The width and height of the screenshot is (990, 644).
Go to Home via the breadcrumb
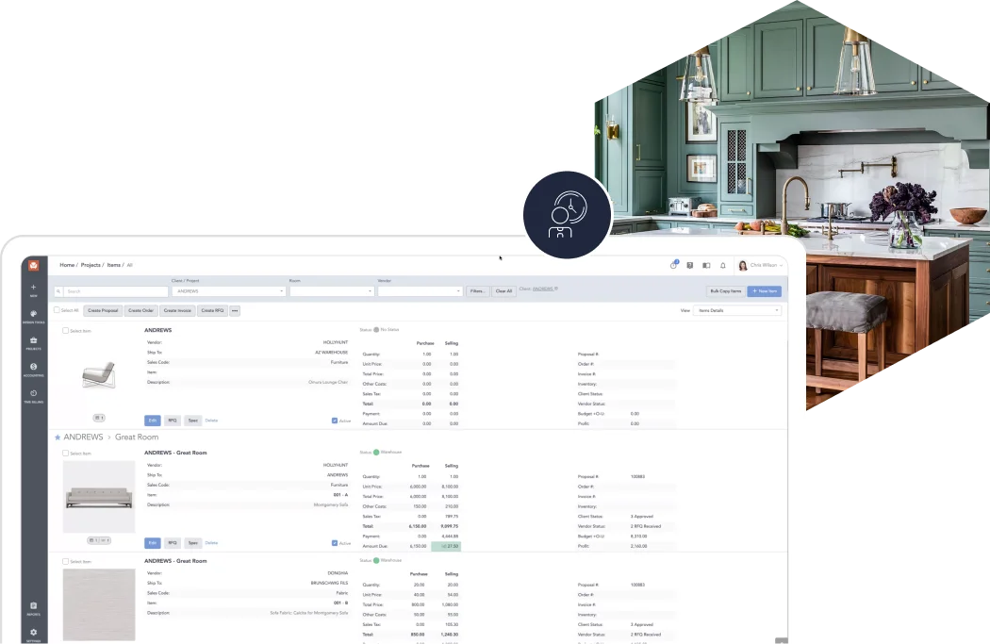coord(67,265)
